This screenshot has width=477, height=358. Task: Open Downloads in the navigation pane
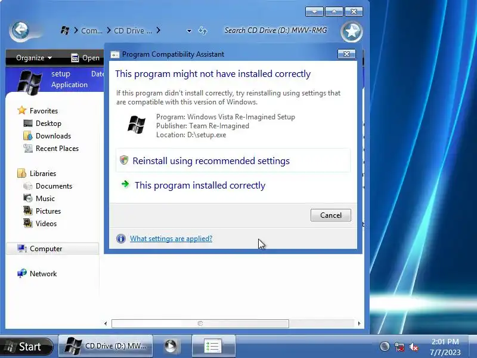point(53,136)
